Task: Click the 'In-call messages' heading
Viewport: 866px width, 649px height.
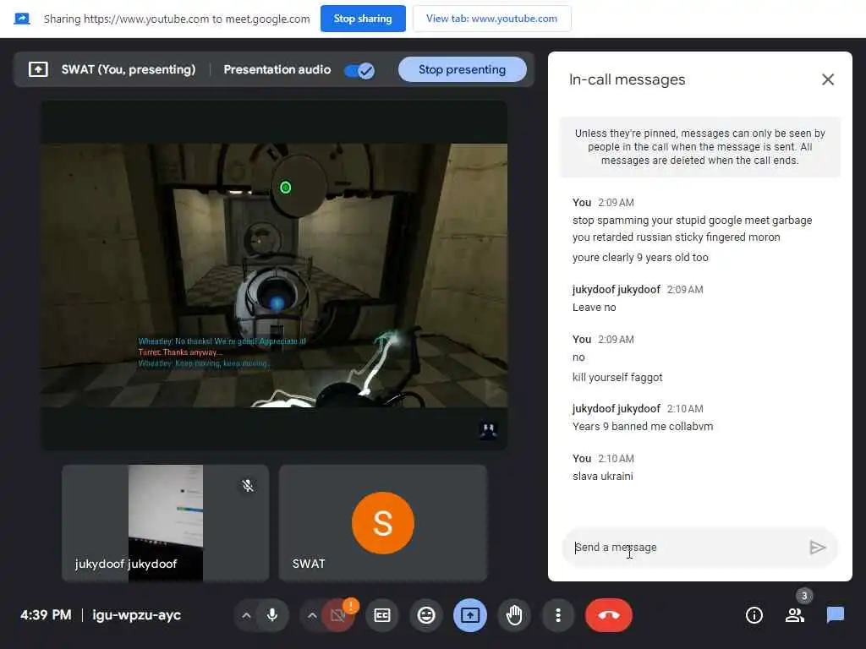Action: [627, 79]
